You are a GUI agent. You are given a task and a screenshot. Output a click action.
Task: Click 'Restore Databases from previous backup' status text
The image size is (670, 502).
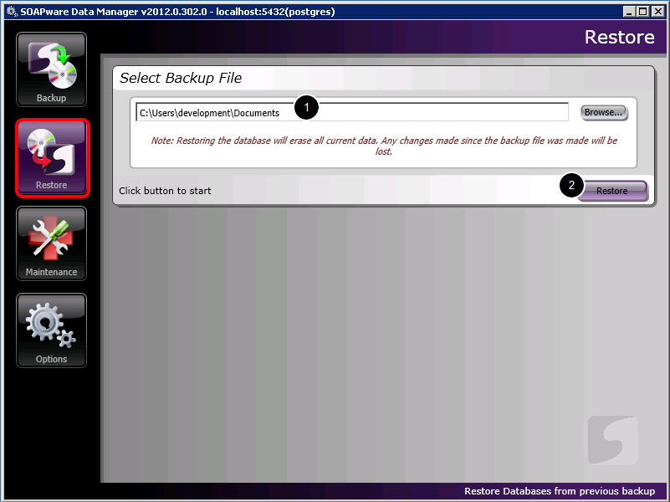(560, 491)
